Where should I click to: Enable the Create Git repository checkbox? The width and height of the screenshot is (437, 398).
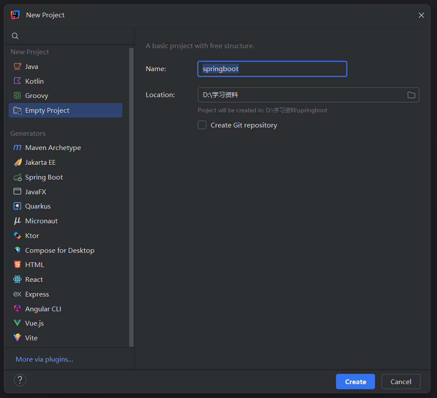coord(202,125)
